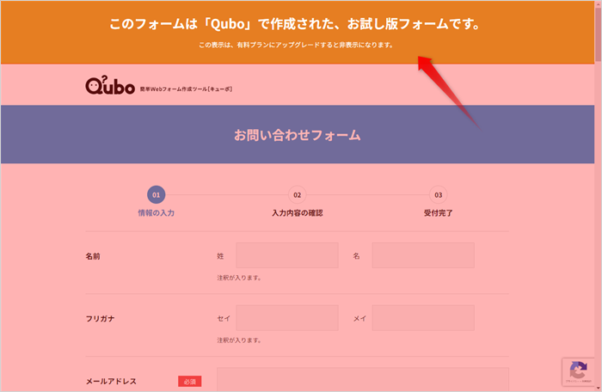Click the step 02 circle indicator
This screenshot has height=392, width=602.
click(x=297, y=195)
